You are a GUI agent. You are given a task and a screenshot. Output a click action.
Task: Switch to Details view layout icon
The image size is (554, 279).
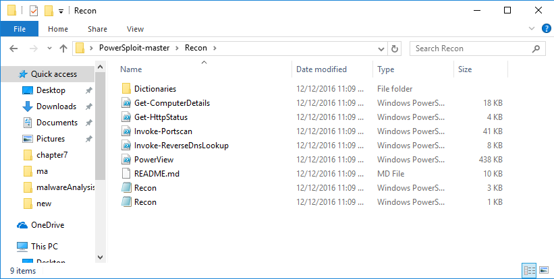[x=529, y=270]
